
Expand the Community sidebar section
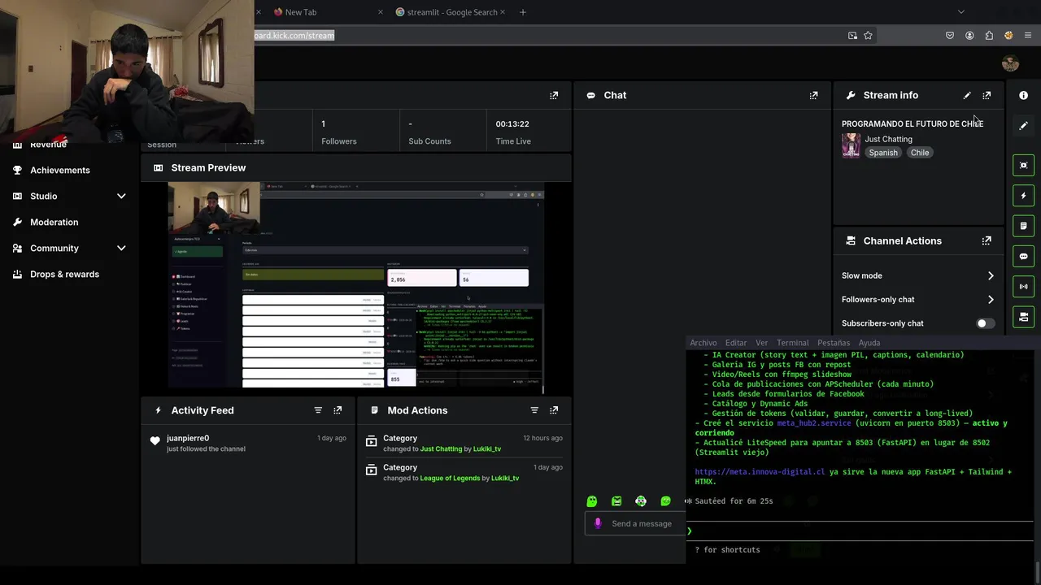(x=121, y=248)
